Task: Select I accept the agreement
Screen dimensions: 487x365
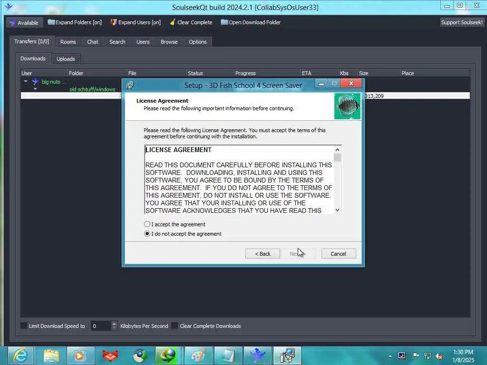Action: [x=147, y=224]
